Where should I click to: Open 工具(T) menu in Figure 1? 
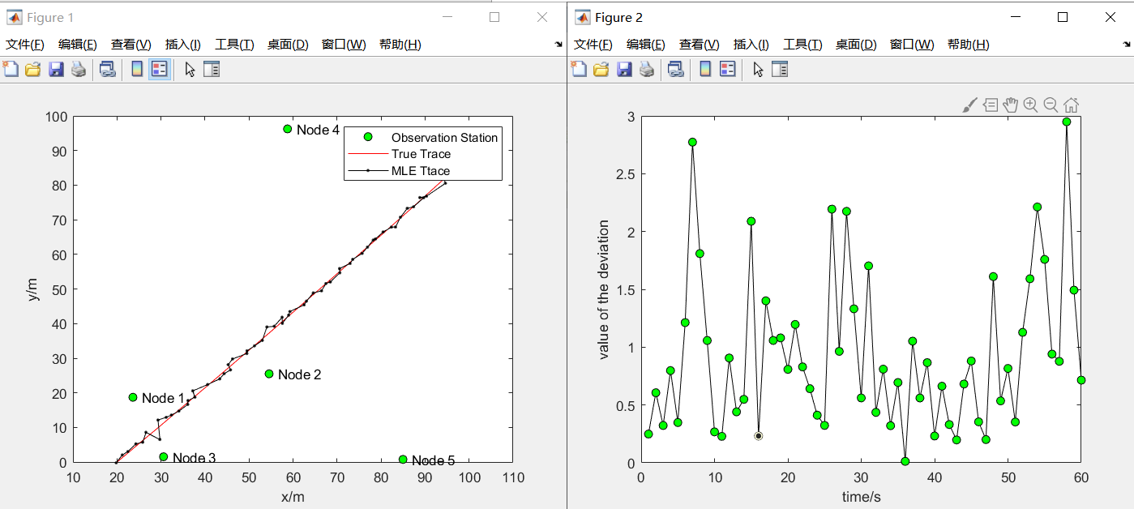pyautogui.click(x=234, y=45)
